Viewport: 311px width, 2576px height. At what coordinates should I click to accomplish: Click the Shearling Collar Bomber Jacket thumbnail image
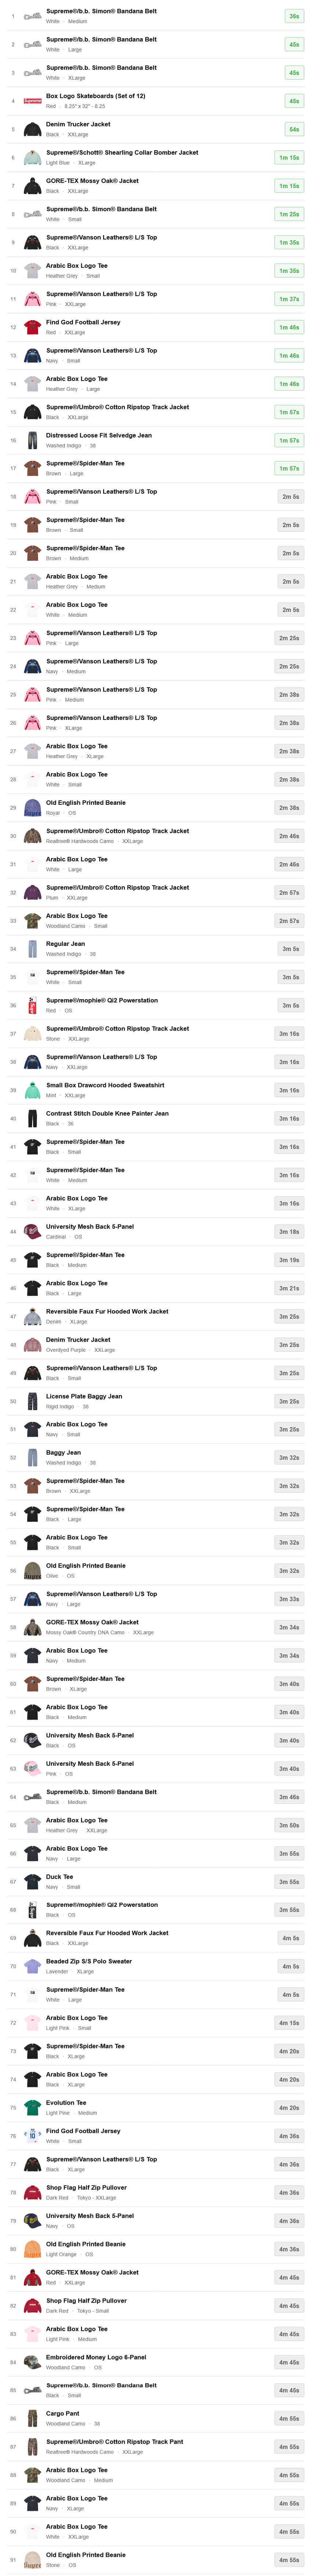coord(32,157)
